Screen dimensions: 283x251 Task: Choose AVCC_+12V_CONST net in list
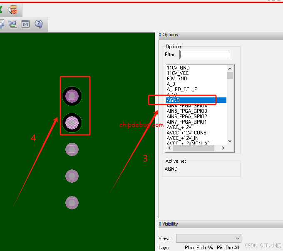[x=188, y=133]
